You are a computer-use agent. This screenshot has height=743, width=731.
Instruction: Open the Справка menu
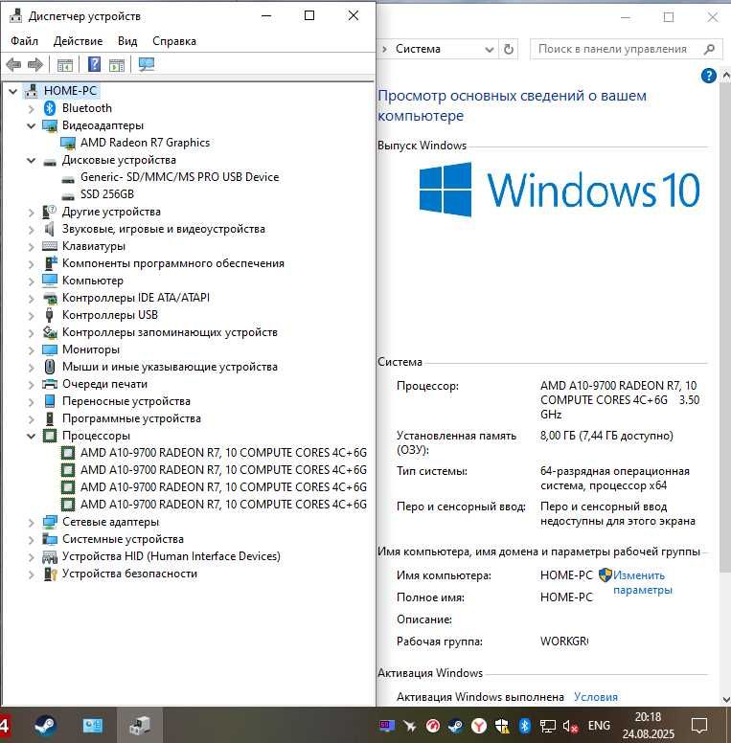pos(174,41)
